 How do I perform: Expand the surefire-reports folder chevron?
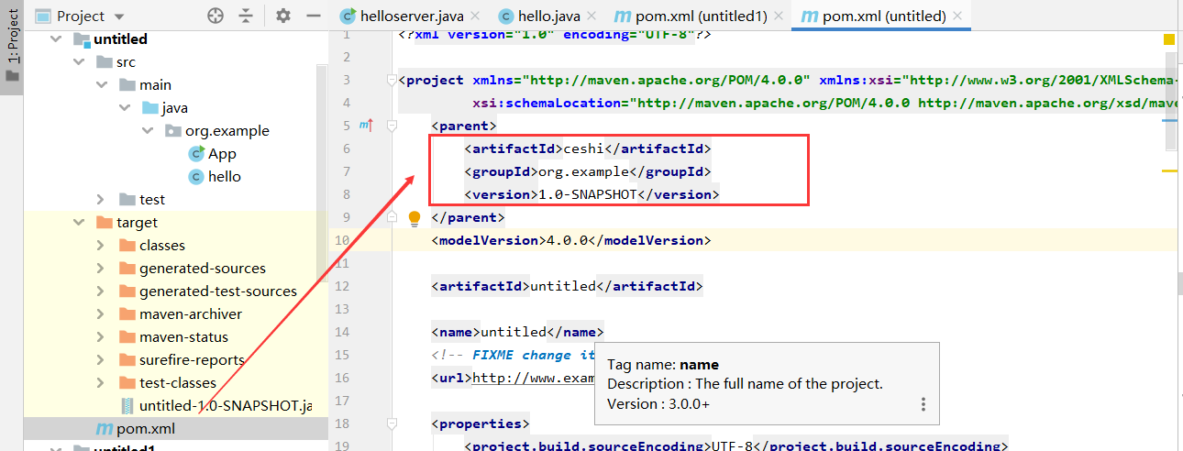tap(101, 360)
